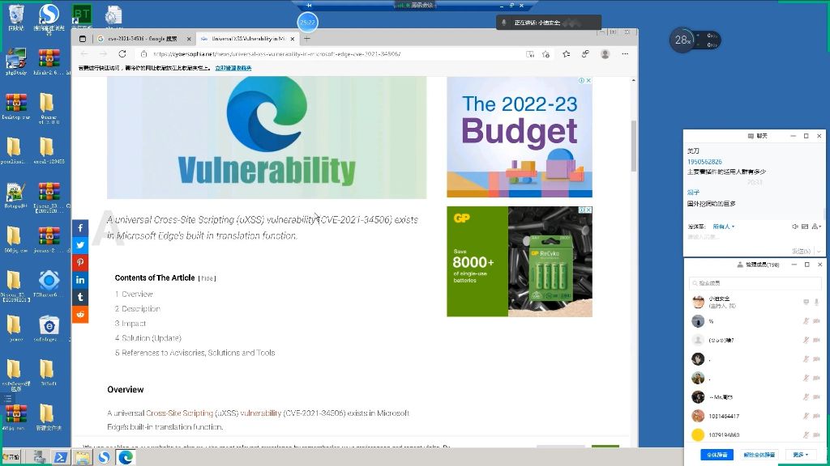Open PowerShell from the taskbar
The height and width of the screenshot is (466, 830).
60,457
